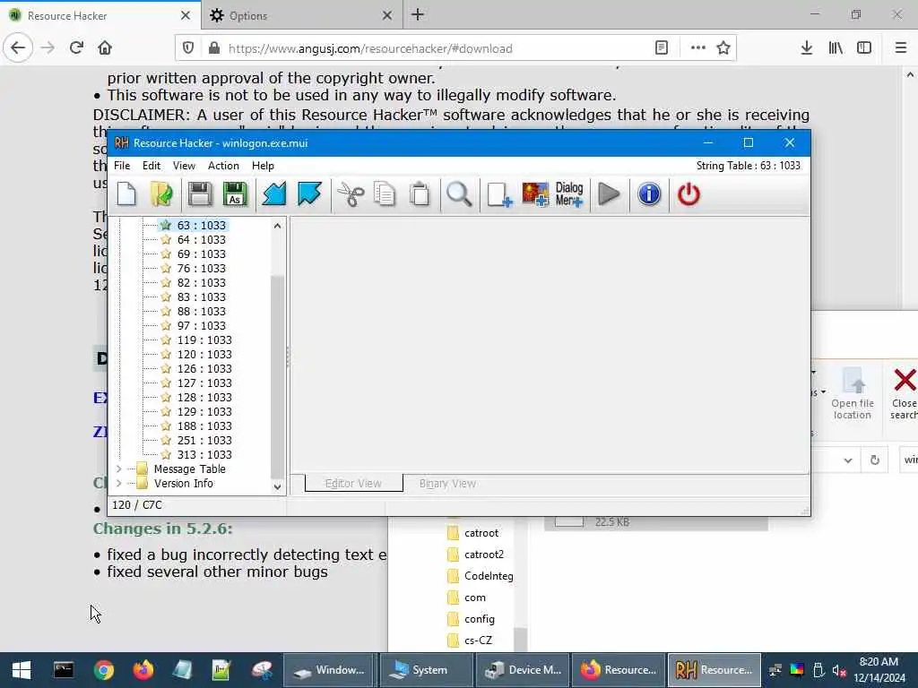The image size is (918, 688).
Task: Select string table entry 188 : 1033
Action: coord(204,426)
